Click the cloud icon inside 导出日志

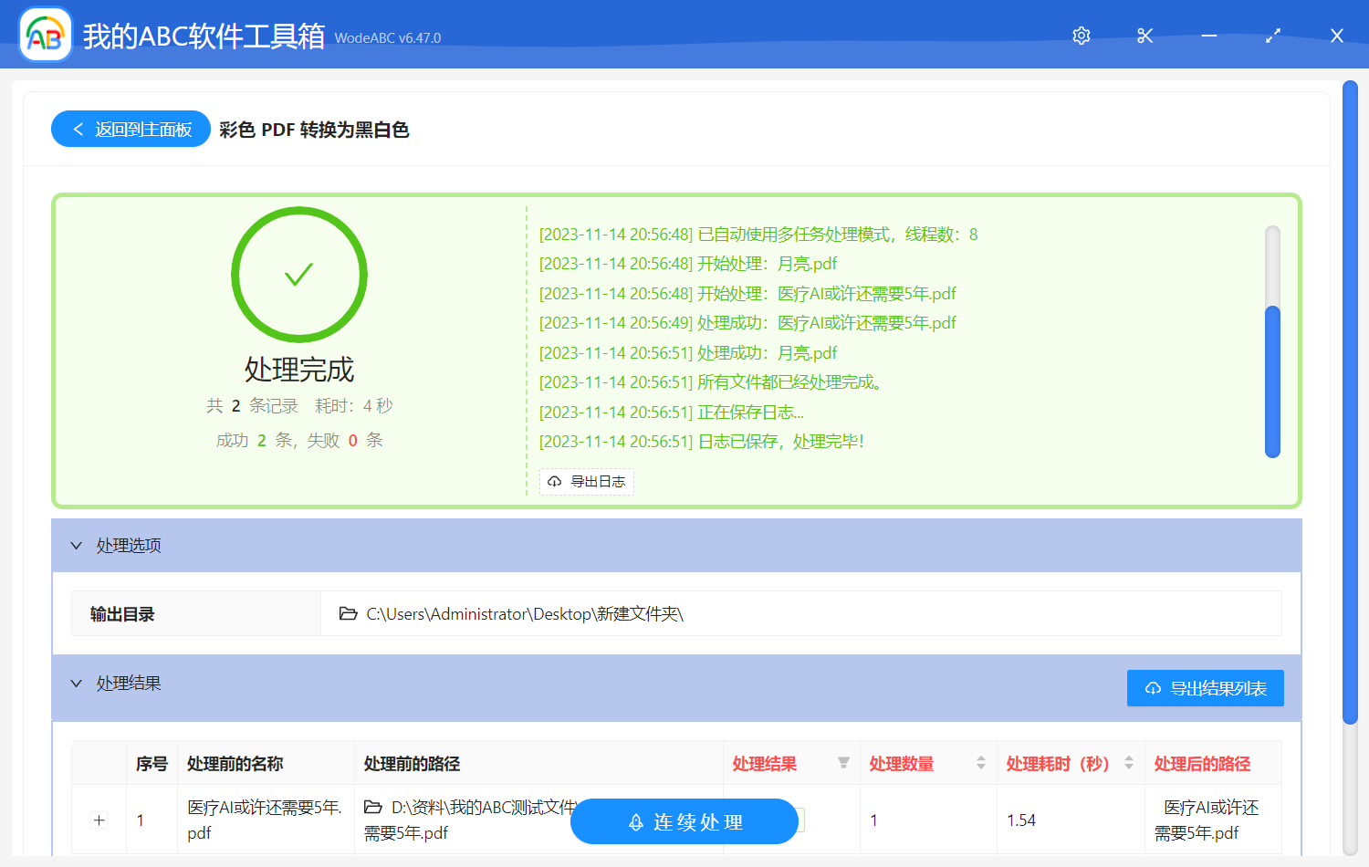(x=555, y=482)
